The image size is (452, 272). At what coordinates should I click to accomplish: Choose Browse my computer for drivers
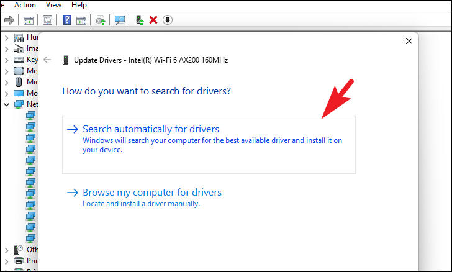click(x=152, y=192)
